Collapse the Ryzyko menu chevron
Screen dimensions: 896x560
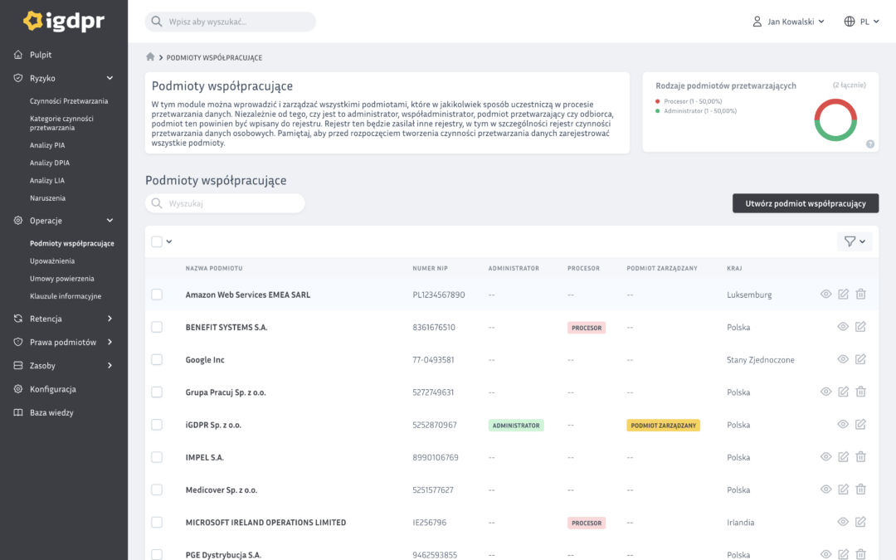pos(110,78)
